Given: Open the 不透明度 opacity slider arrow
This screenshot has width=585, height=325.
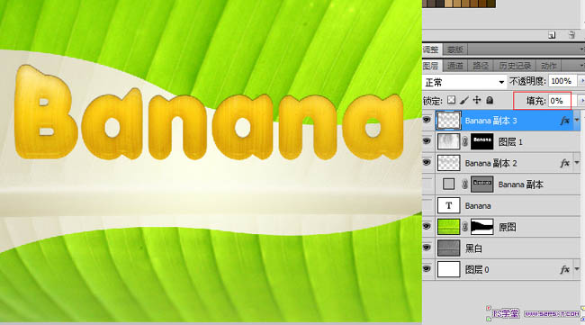Looking at the screenshot, I should click(x=581, y=81).
